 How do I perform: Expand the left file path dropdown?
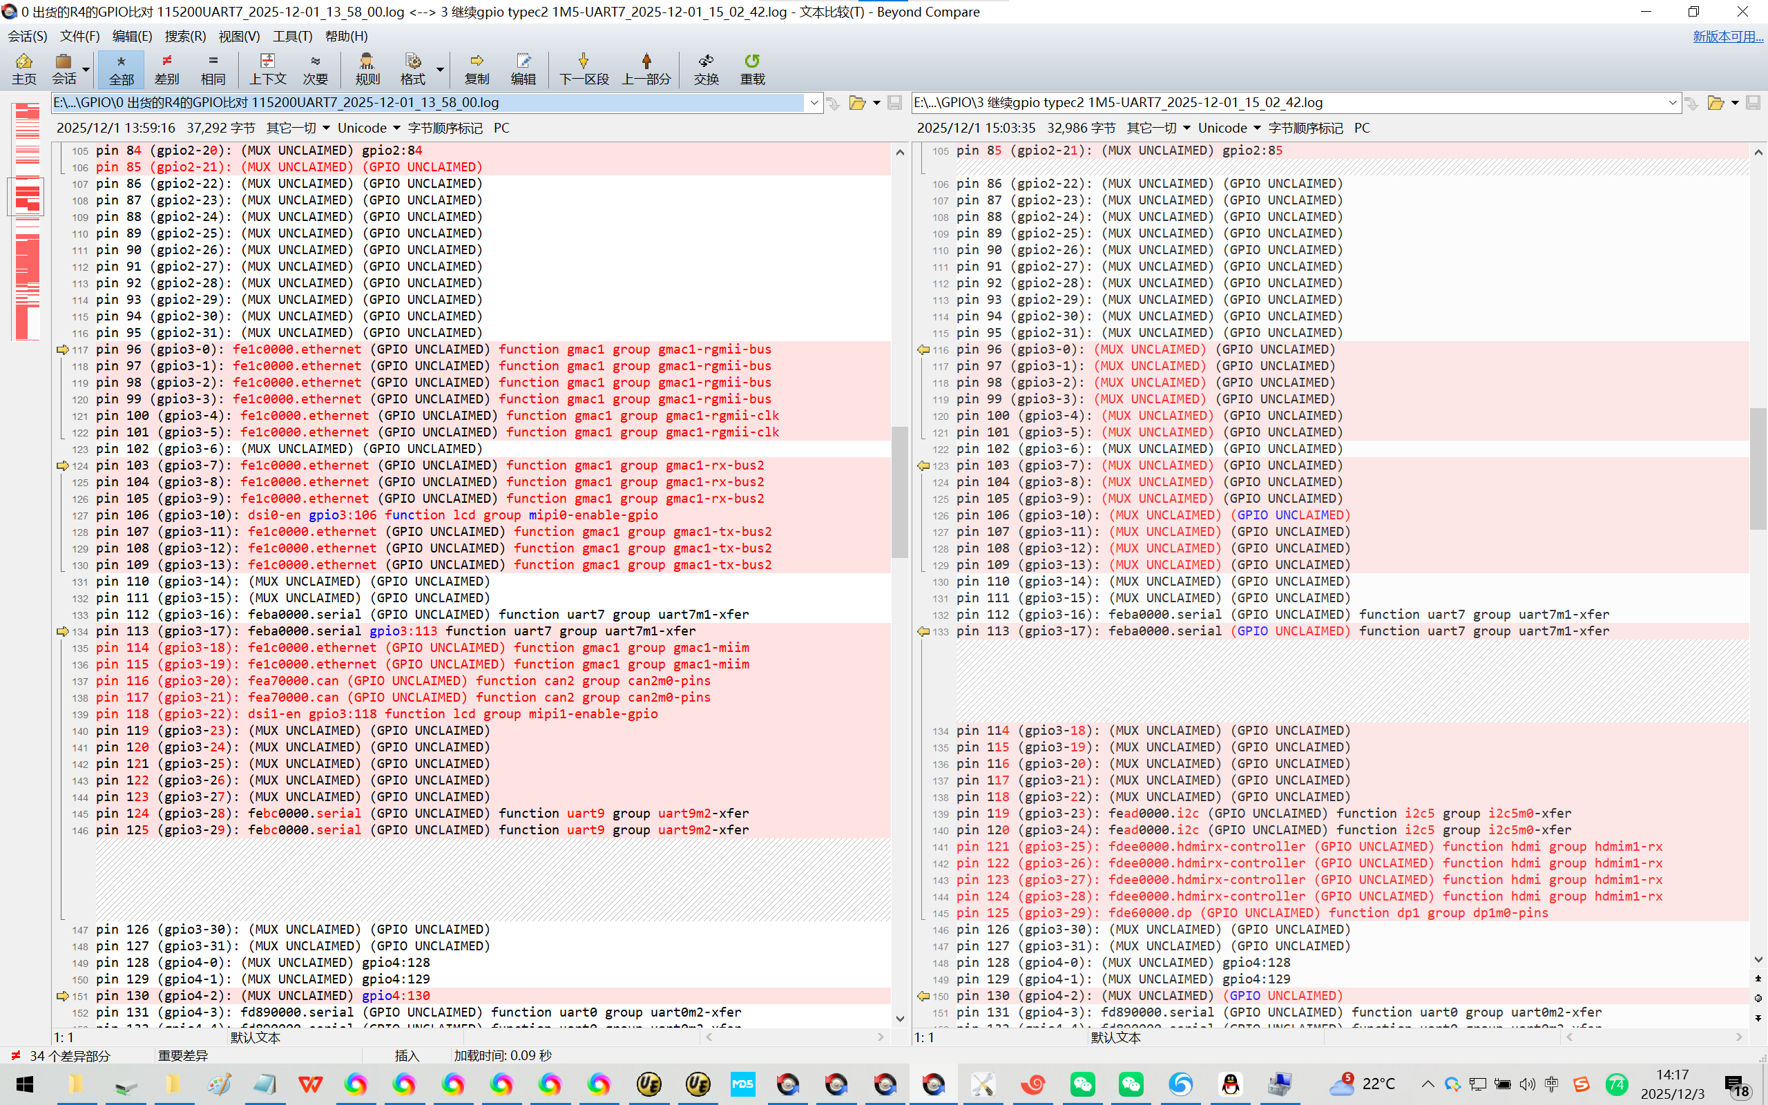[814, 103]
